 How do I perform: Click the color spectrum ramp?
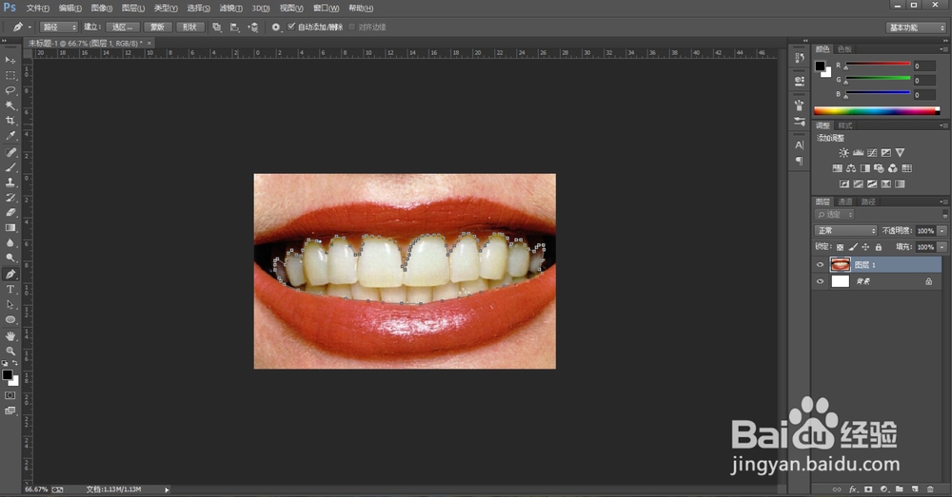pyautogui.click(x=877, y=110)
